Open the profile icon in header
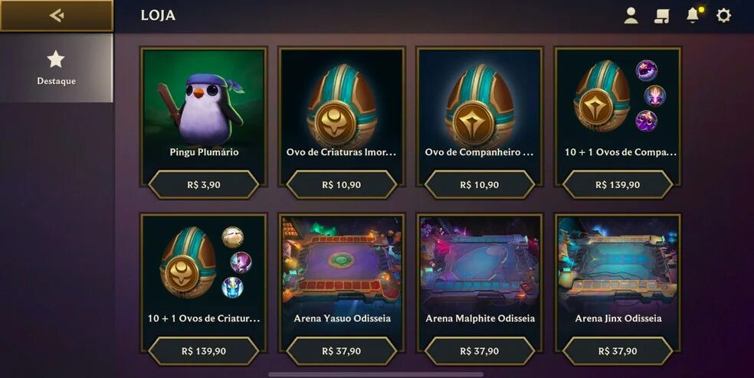 point(631,16)
